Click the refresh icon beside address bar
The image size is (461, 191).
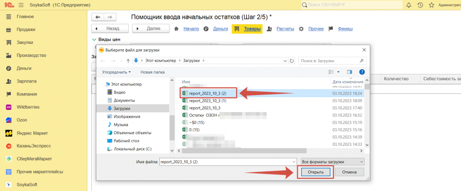[x=293, y=60]
